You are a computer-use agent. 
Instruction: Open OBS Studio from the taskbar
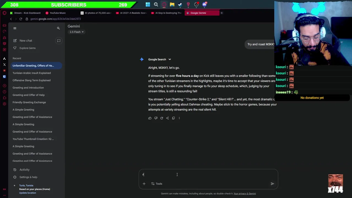pyautogui.click(x=196, y=4)
